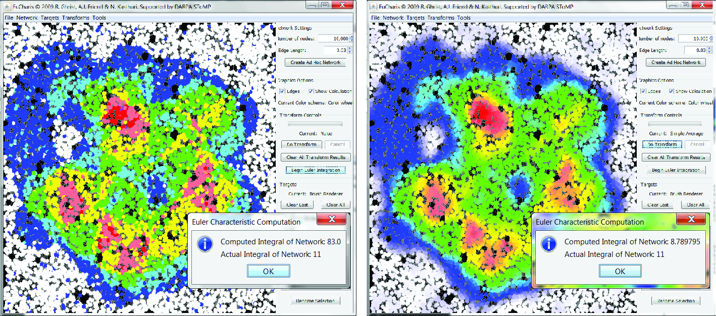Click OK in the 8.789795 integral dialog

coord(620,271)
